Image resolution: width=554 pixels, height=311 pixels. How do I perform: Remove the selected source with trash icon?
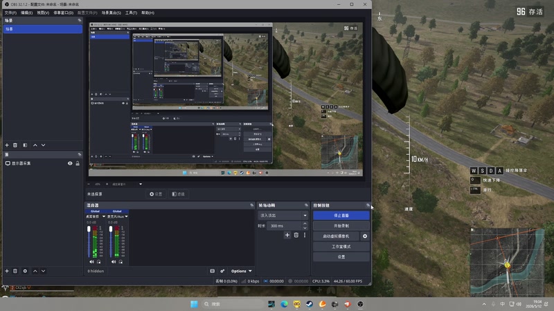point(15,271)
